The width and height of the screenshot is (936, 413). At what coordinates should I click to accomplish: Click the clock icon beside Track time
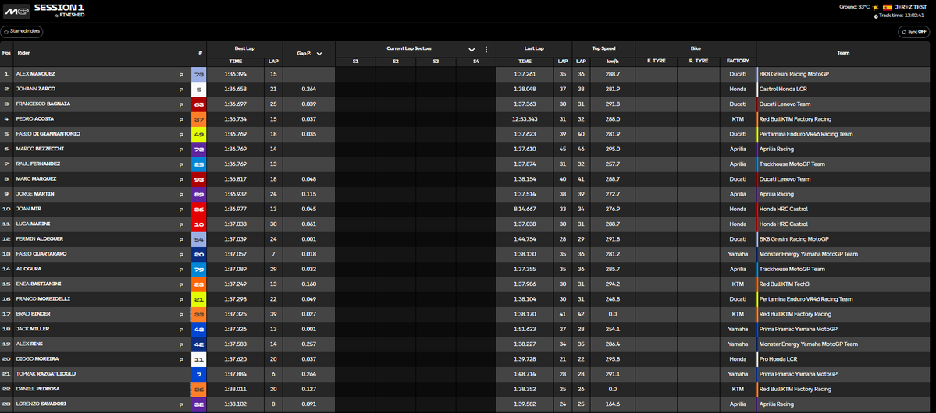pos(877,16)
